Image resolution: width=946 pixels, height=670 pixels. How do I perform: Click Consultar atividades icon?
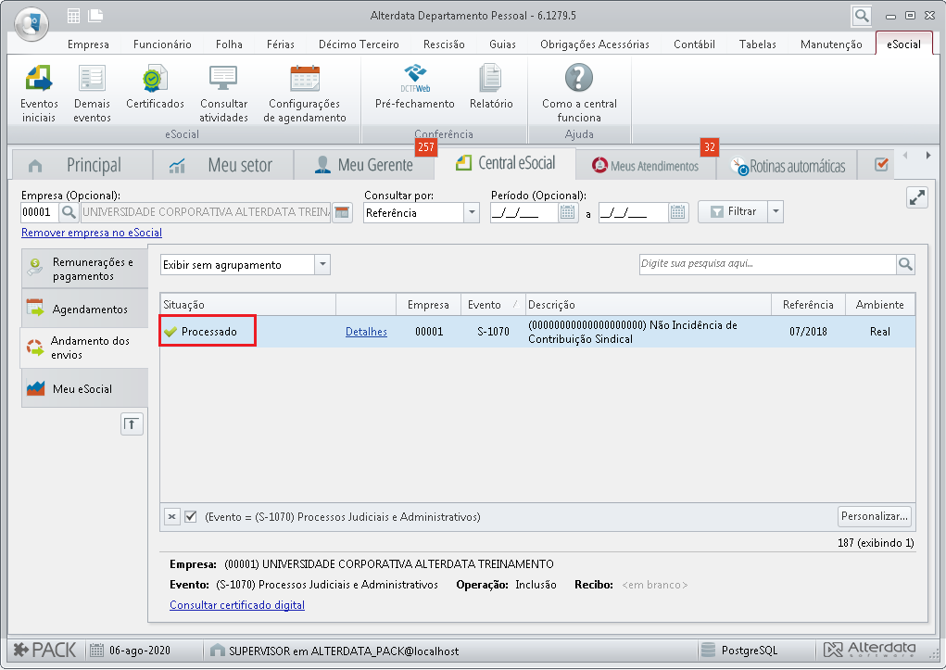coord(223,94)
